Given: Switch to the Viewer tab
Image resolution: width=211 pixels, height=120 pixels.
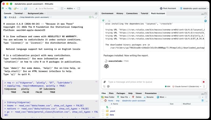Looking at the screenshot, I should tap(138, 93).
